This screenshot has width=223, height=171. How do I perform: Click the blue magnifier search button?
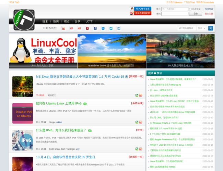tap(211, 28)
